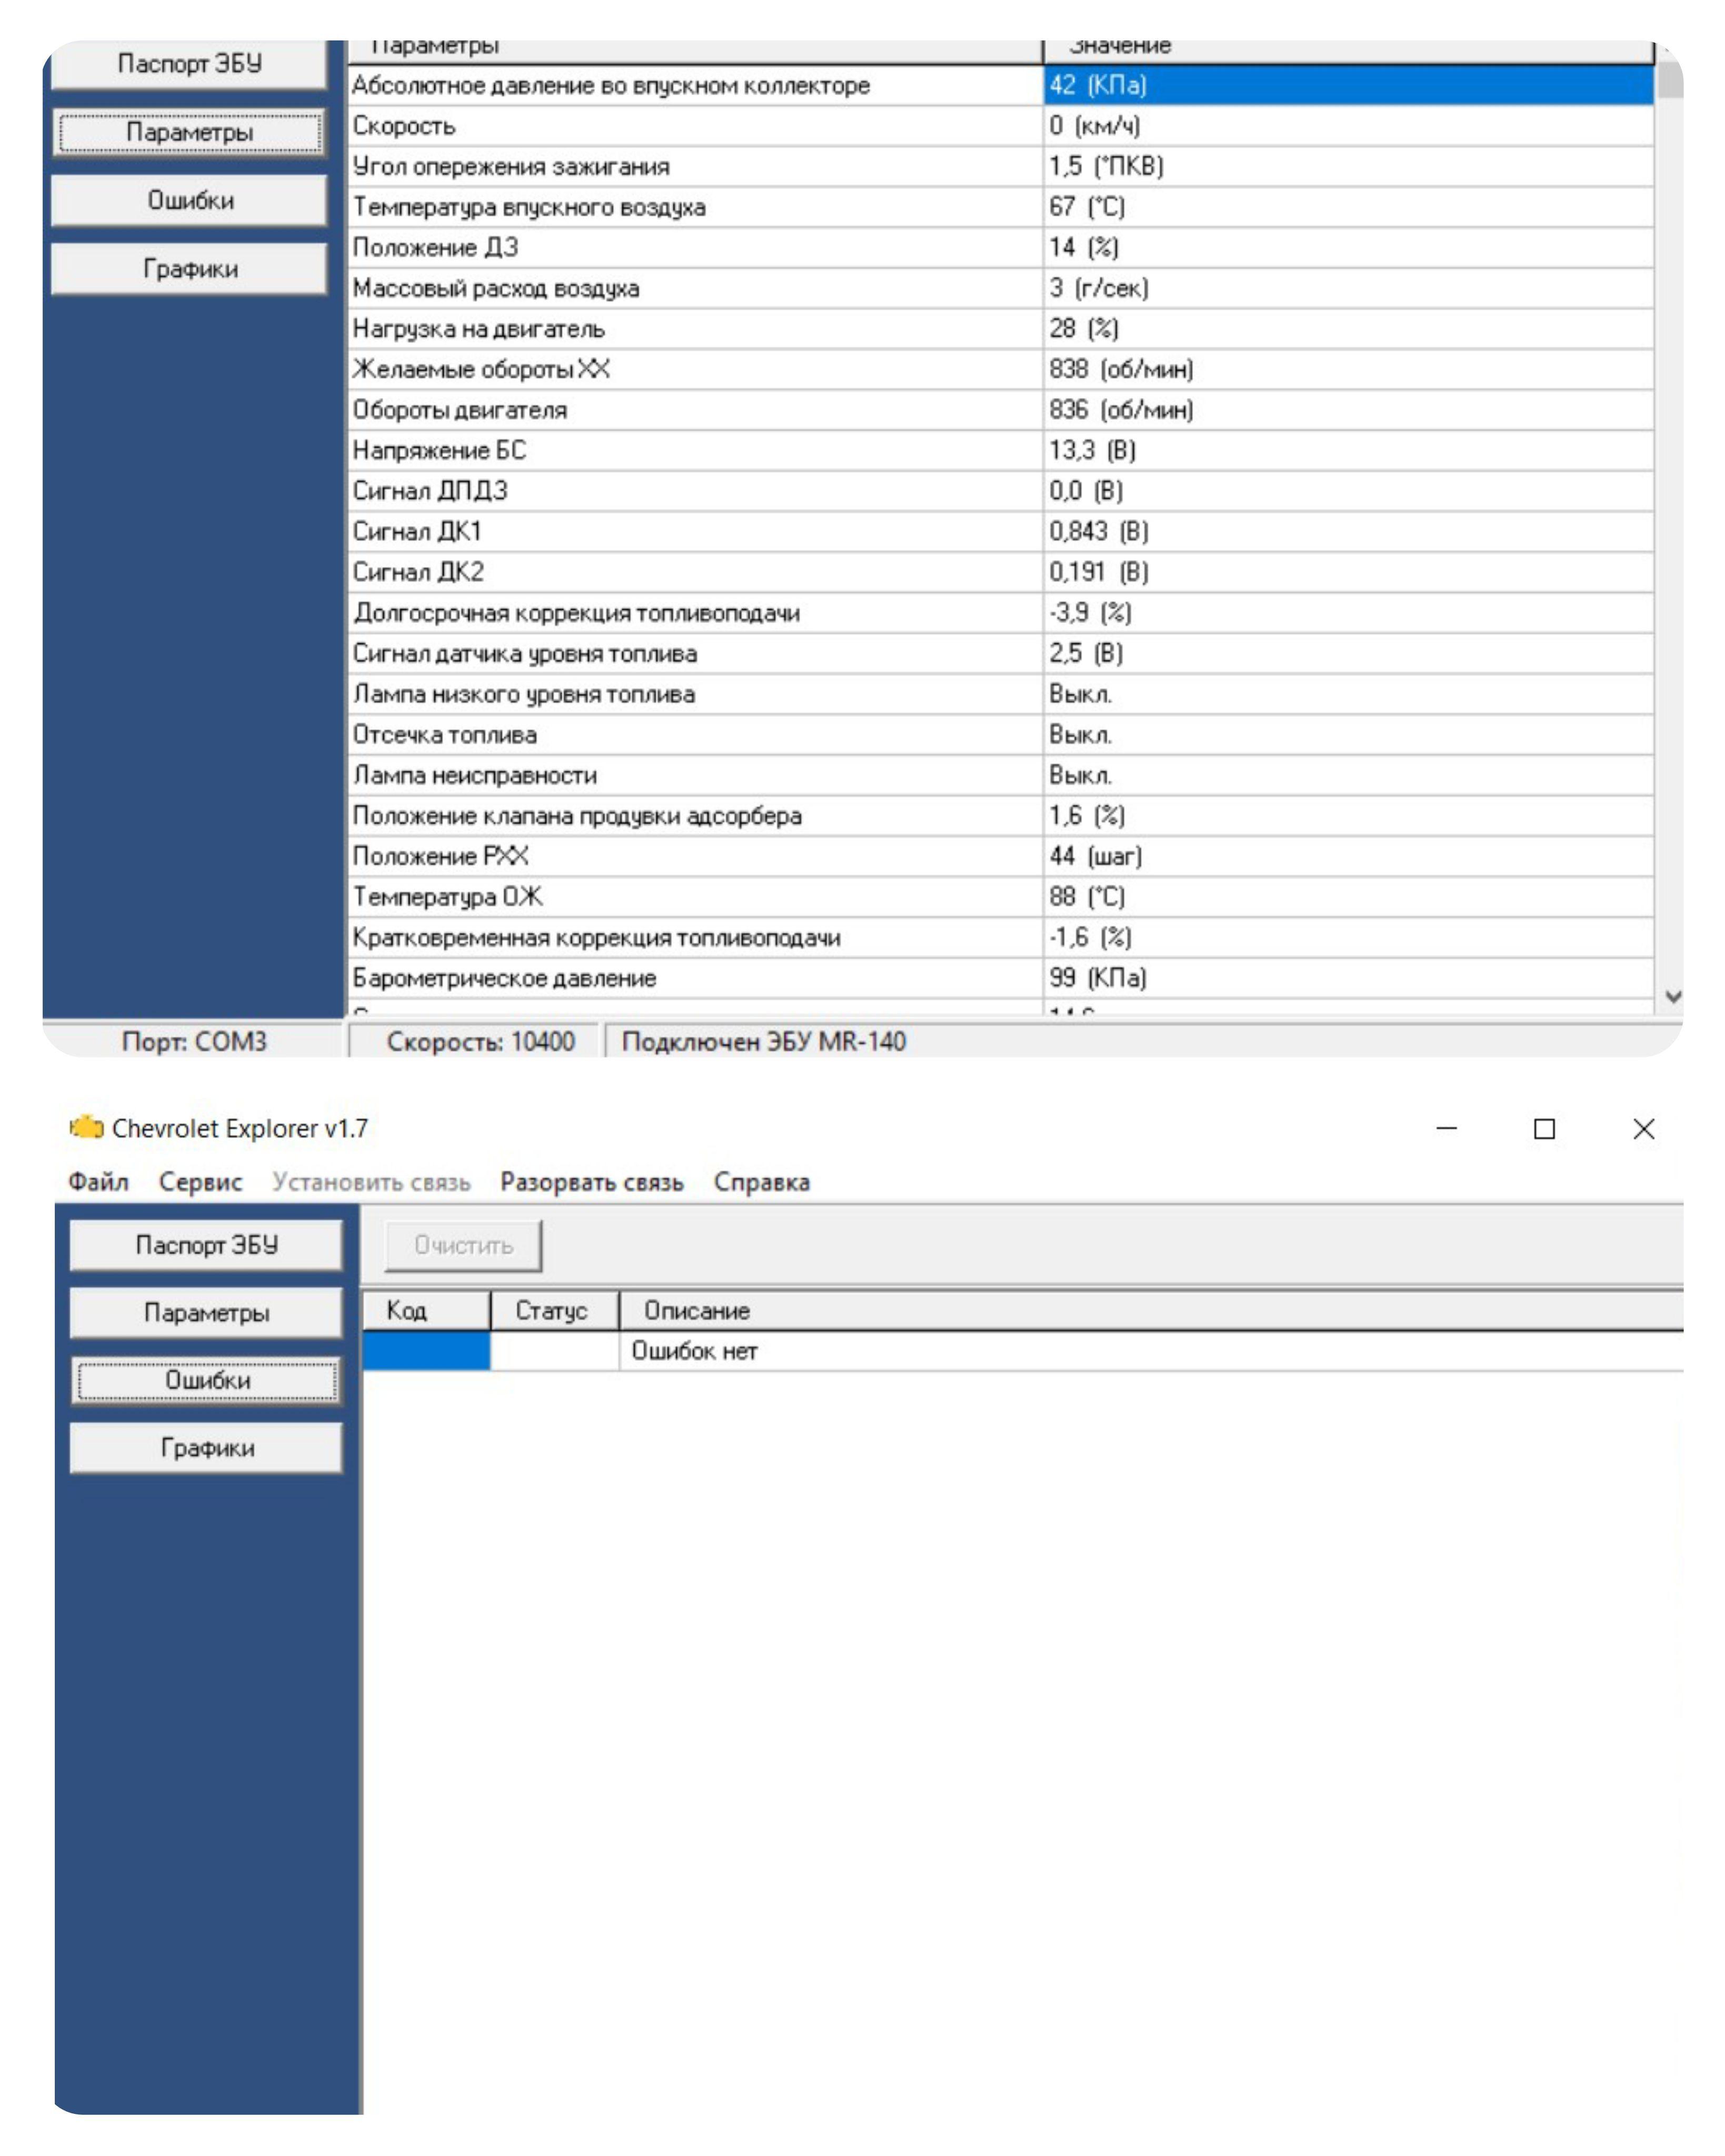
Task: Close the Chevrolet Explorer window
Action: pos(1643,1128)
